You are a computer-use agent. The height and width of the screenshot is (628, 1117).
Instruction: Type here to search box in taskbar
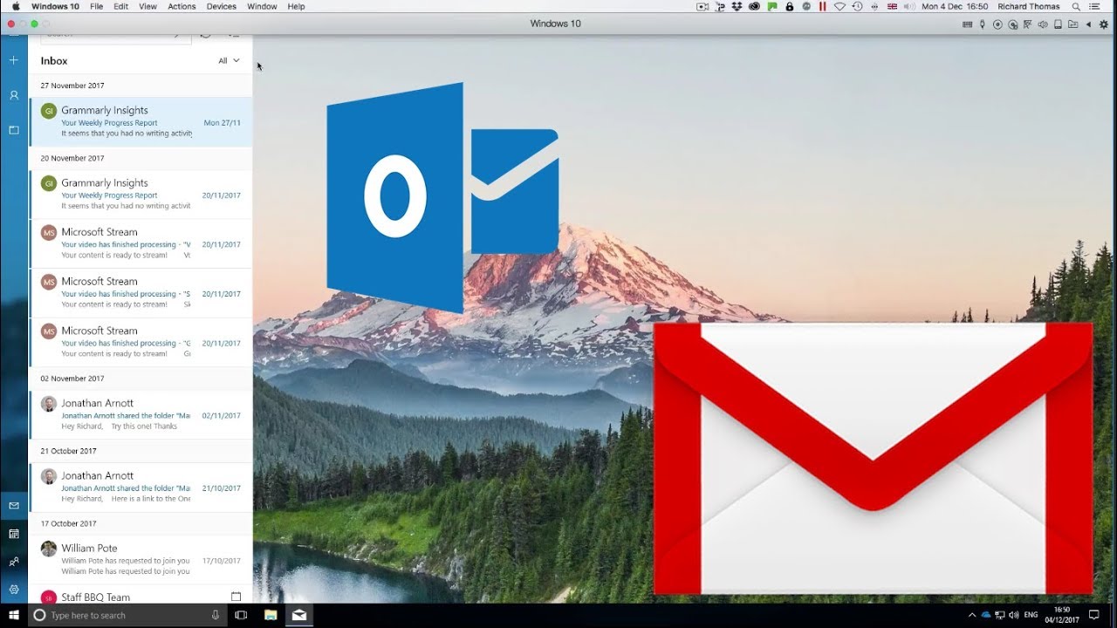128,615
